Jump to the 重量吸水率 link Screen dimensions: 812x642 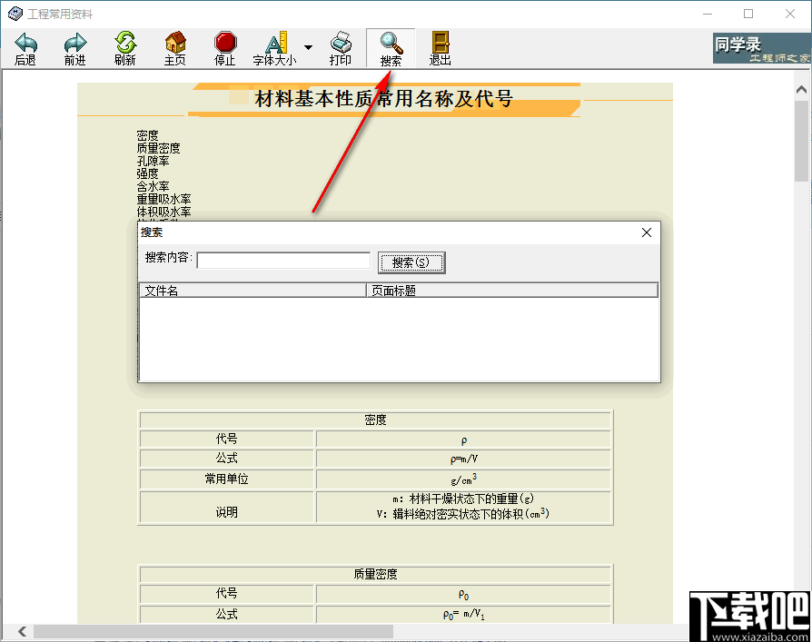click(x=163, y=199)
